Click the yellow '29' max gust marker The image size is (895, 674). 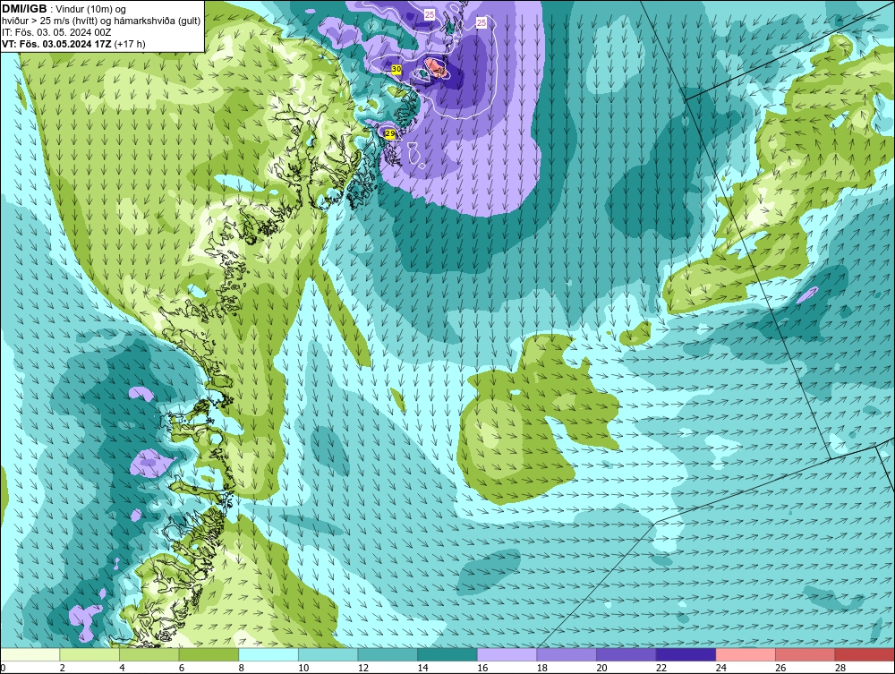pos(390,133)
